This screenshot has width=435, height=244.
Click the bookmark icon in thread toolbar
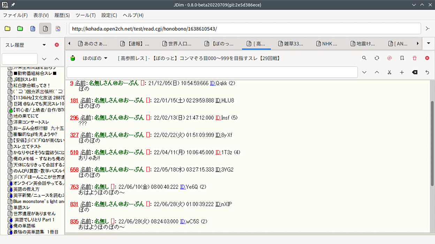[x=402, y=58]
